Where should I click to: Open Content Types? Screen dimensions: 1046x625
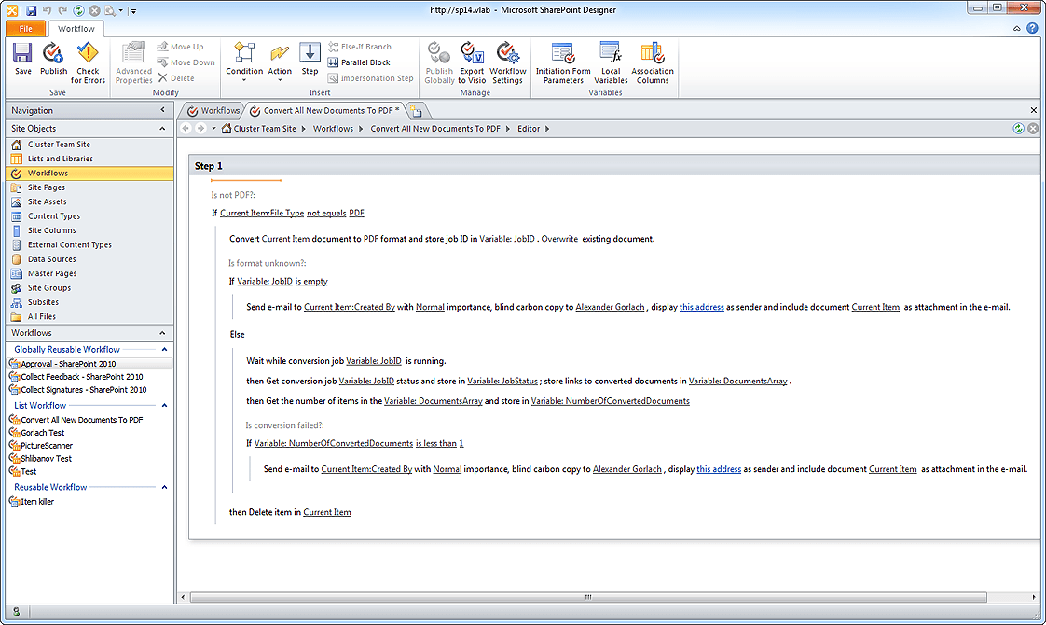pyautogui.click(x=89, y=216)
